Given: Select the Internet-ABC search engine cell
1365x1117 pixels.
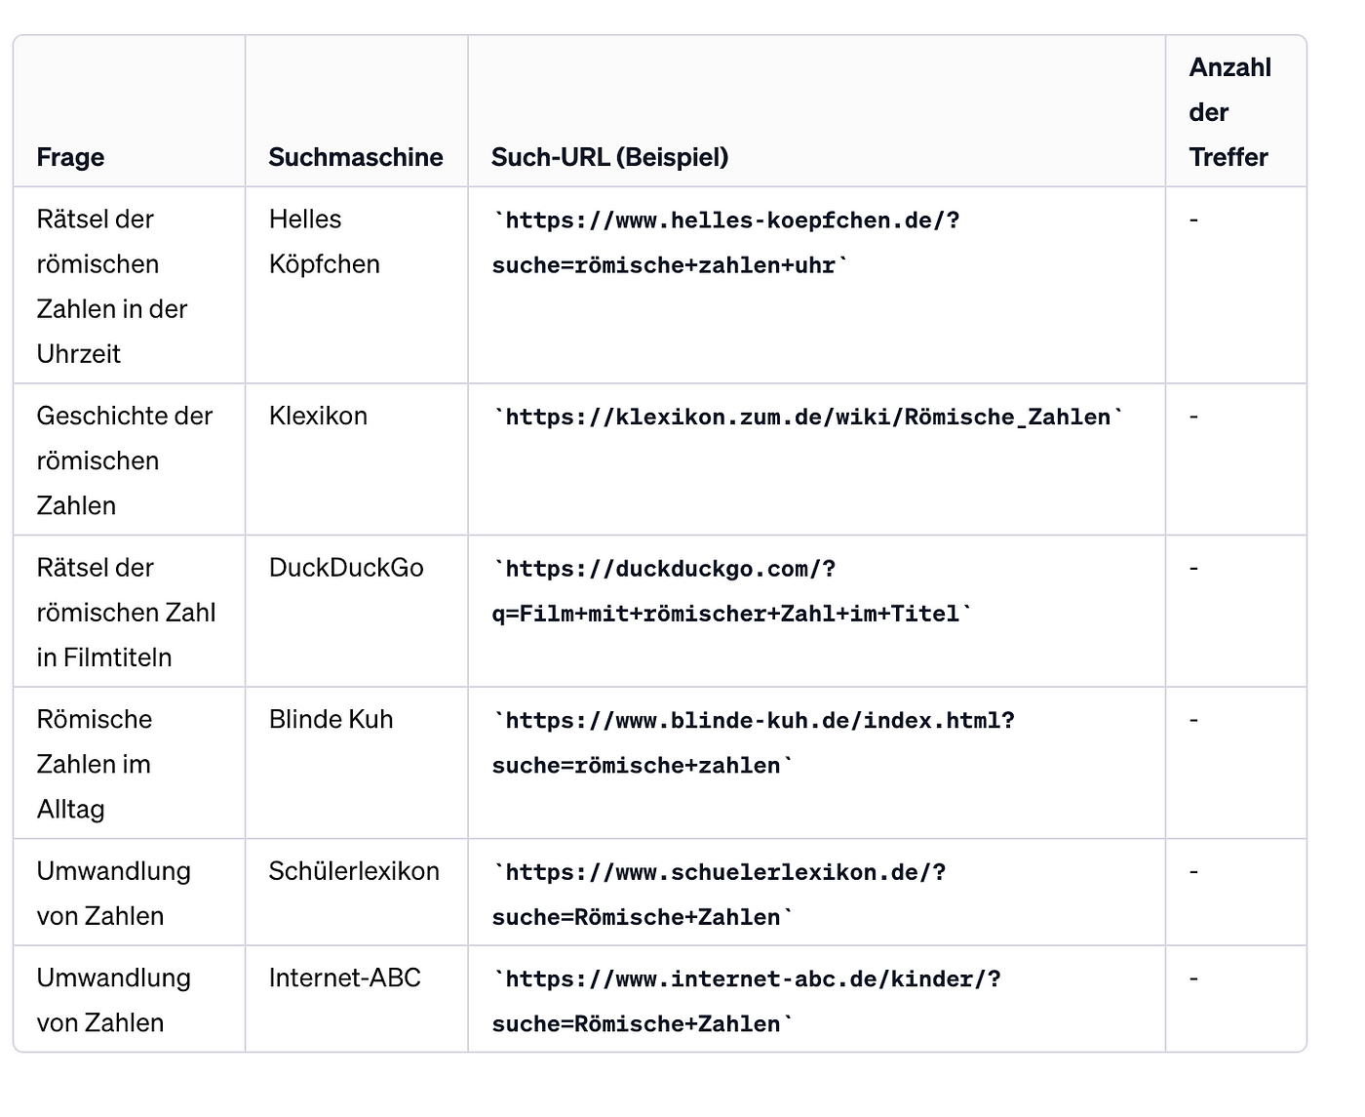Looking at the screenshot, I should pyautogui.click(x=344, y=978).
